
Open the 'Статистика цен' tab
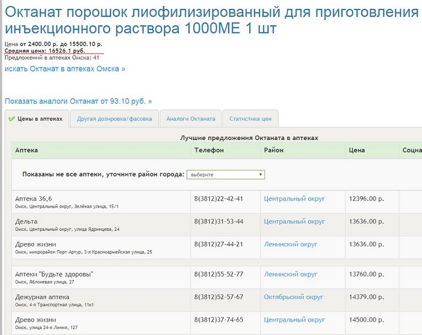[250, 118]
